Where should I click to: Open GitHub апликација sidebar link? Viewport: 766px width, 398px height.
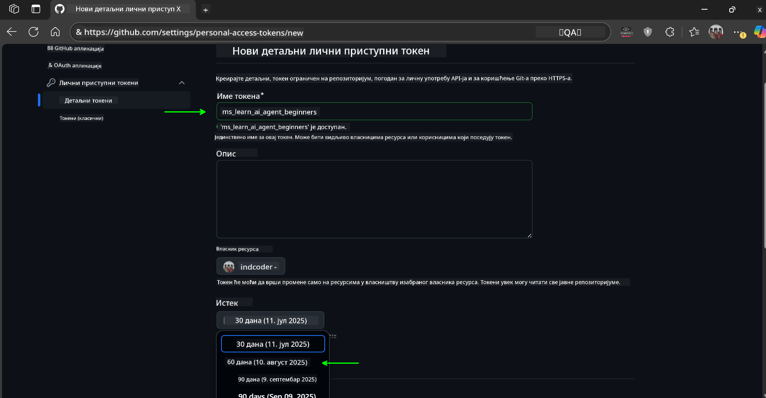coord(75,48)
